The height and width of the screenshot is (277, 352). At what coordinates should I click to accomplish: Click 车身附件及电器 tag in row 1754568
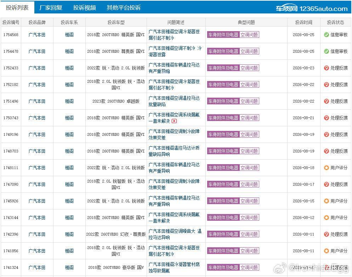223,35
